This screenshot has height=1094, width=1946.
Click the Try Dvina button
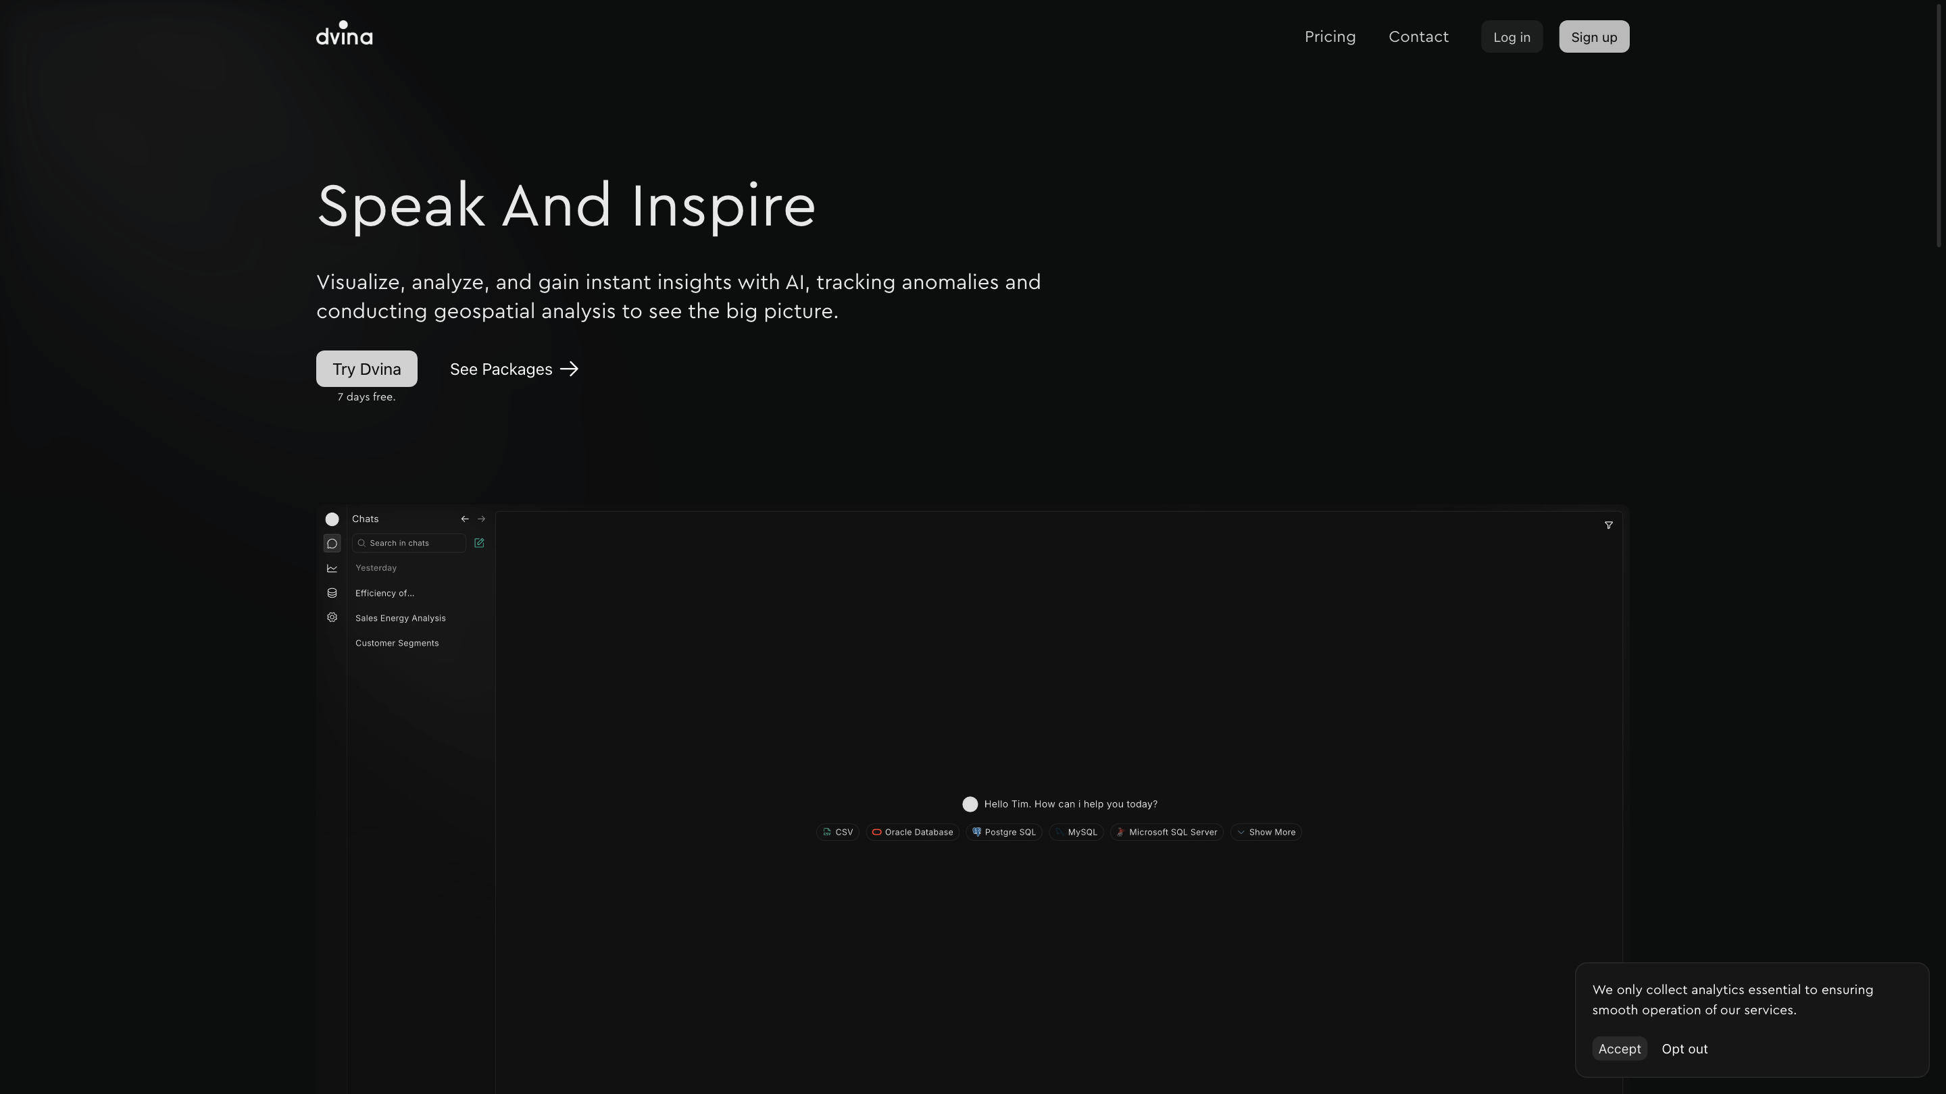[x=366, y=369]
